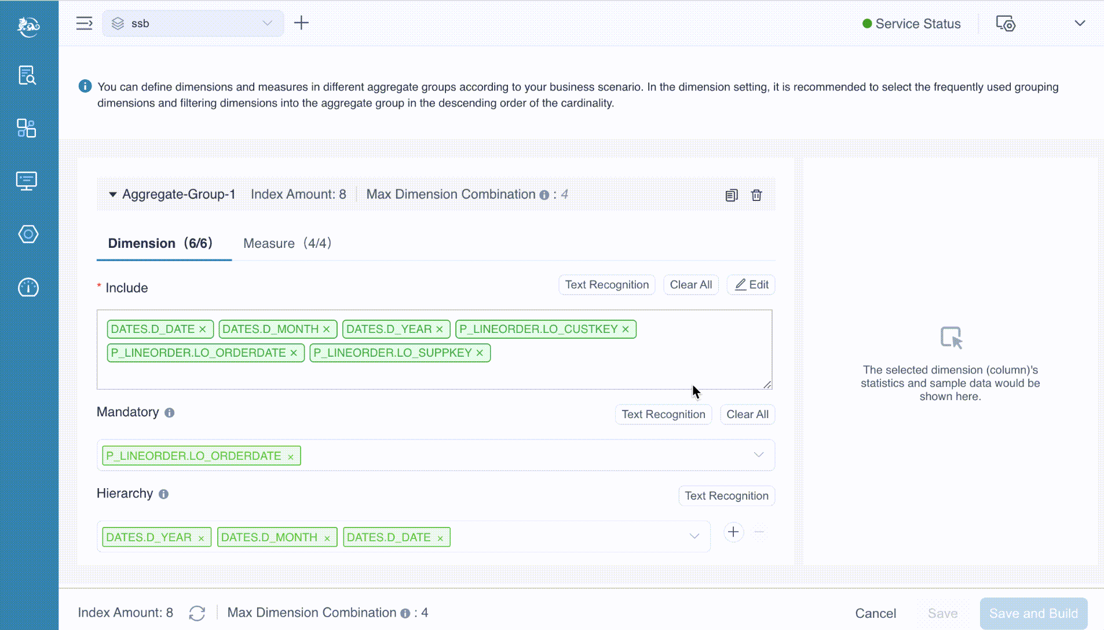Expand the Hierarchy dimensions dropdown
This screenshot has height=630, width=1104.
694,536
